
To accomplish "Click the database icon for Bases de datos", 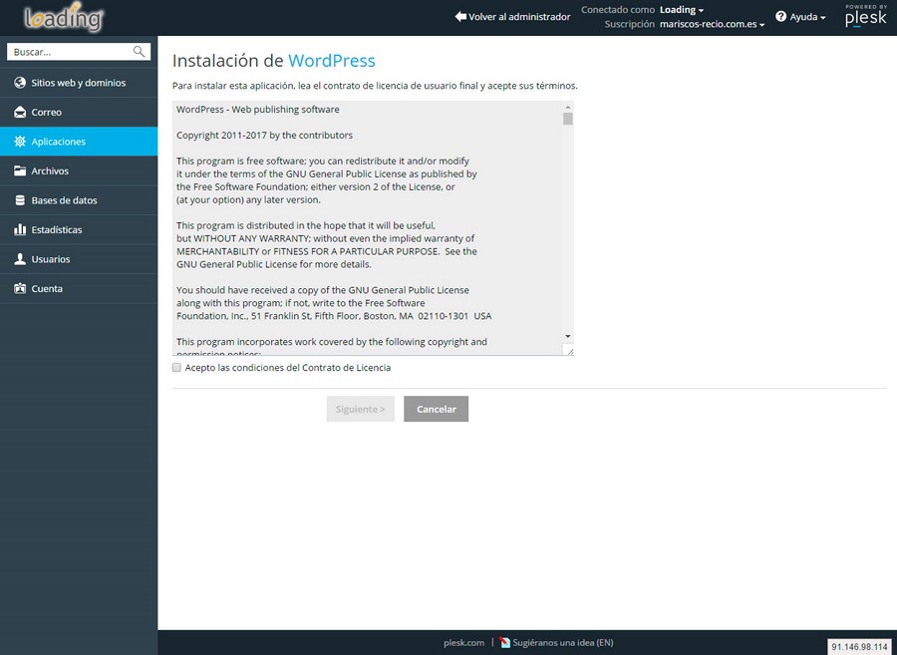I will [20, 200].
